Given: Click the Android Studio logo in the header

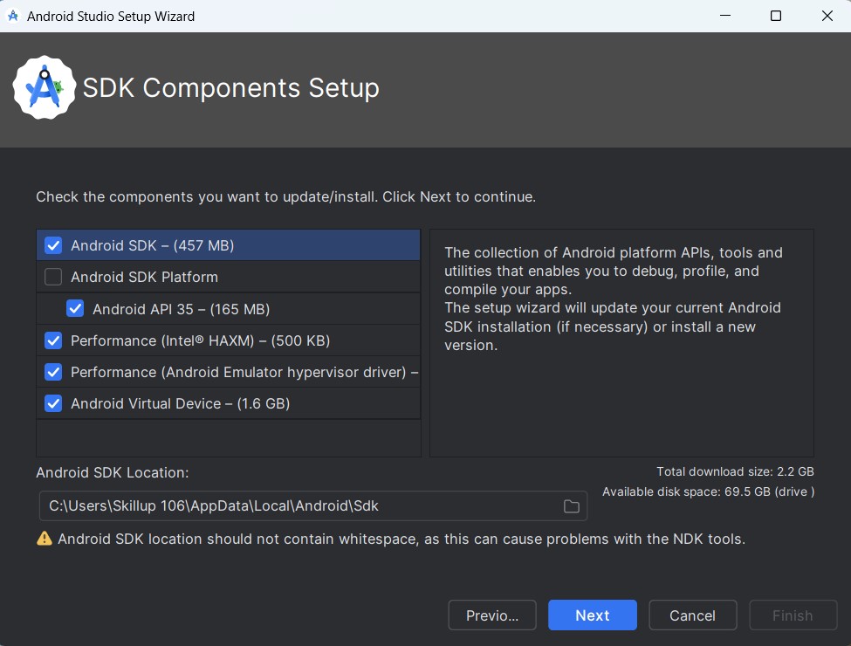Looking at the screenshot, I should tap(45, 87).
